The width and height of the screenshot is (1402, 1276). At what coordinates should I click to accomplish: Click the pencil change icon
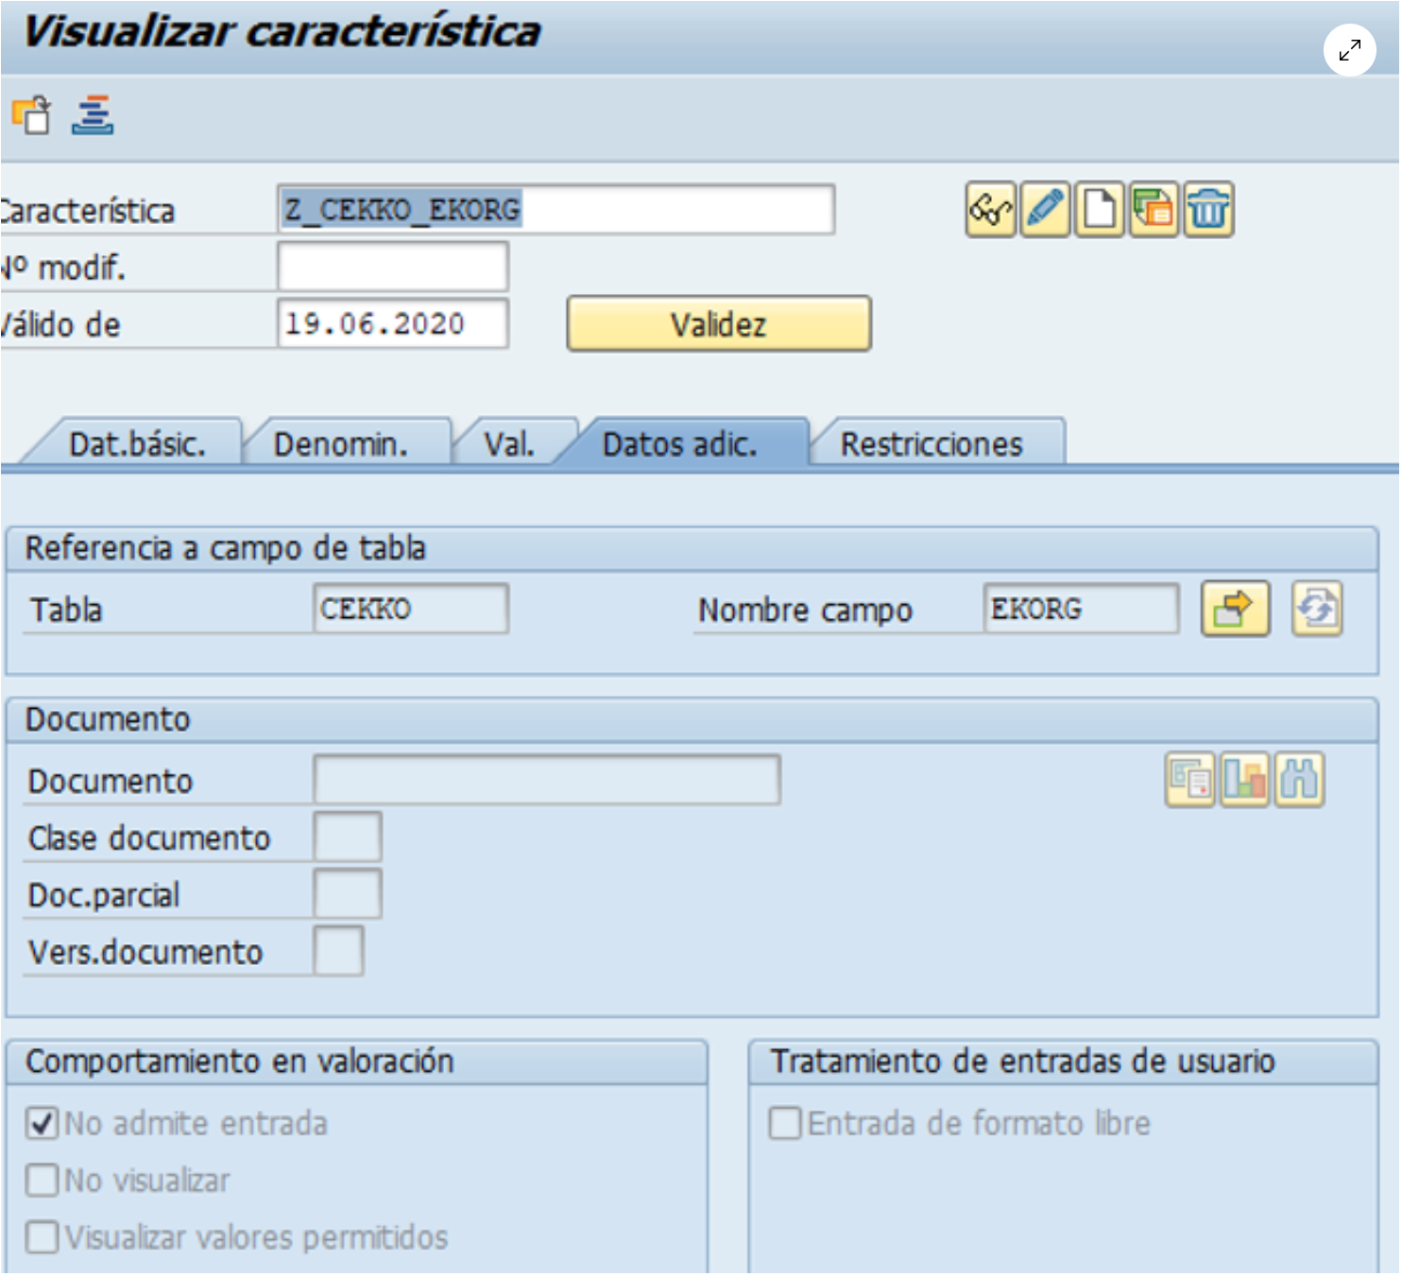click(x=1045, y=210)
